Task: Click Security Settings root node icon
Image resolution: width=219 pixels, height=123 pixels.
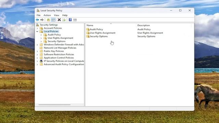Action: pyautogui.click(x=37, y=25)
